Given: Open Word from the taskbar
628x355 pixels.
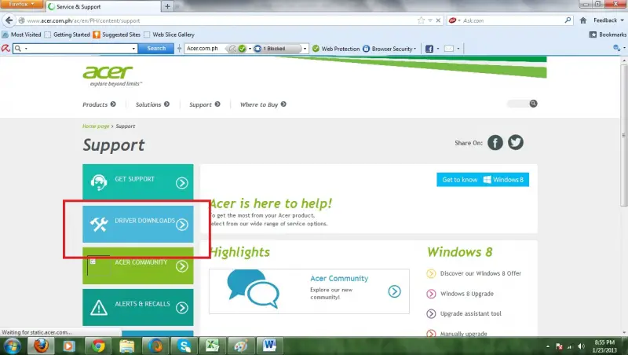Looking at the screenshot, I should (269, 346).
